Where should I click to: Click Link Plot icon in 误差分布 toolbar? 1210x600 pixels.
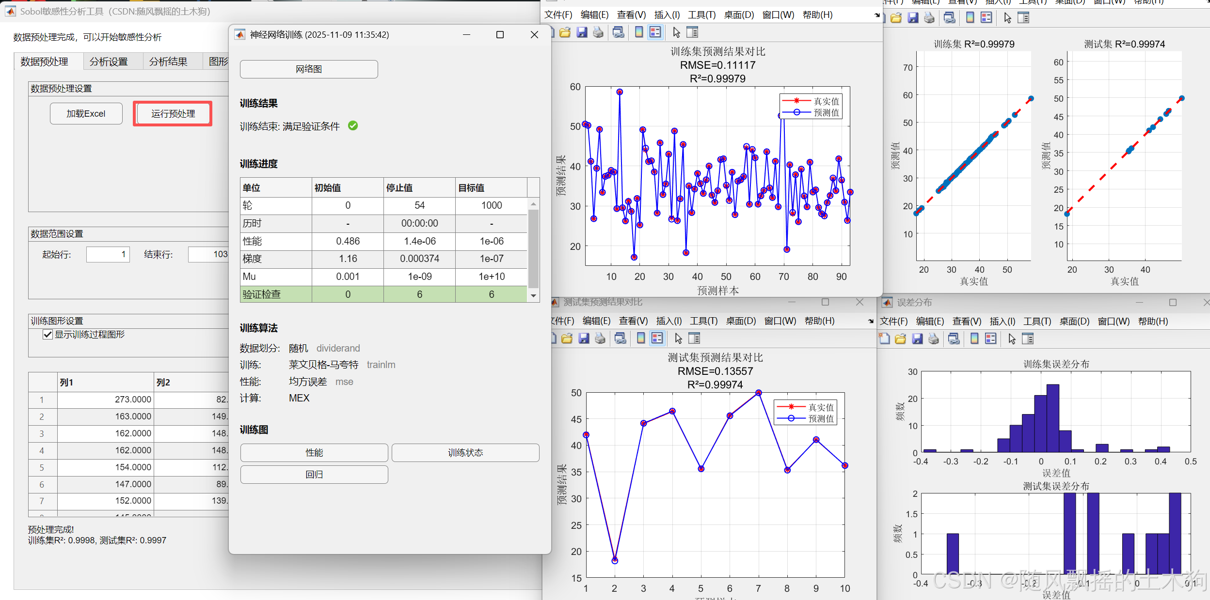tap(954, 338)
